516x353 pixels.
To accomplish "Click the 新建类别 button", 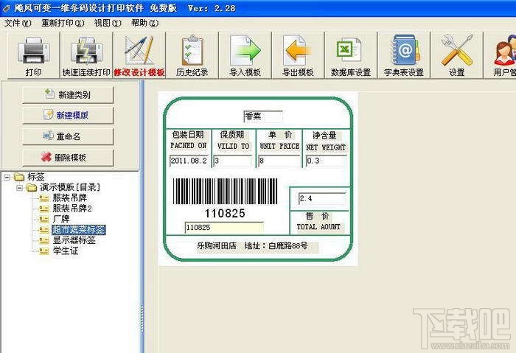I will 68,95.
